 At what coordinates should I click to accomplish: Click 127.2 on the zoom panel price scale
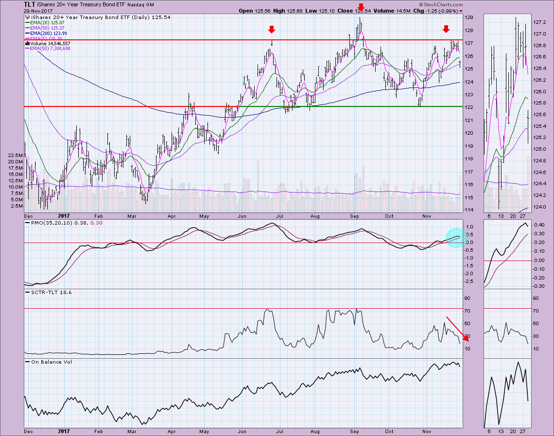(x=539, y=23)
